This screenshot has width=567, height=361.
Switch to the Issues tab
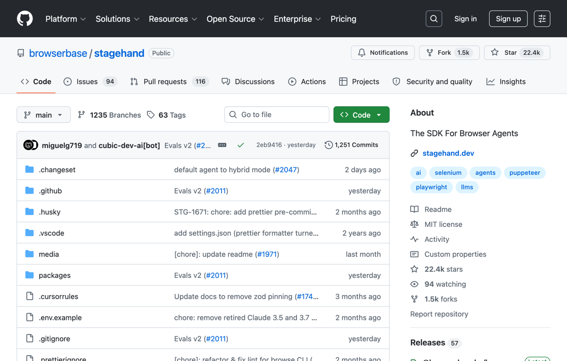click(x=90, y=82)
